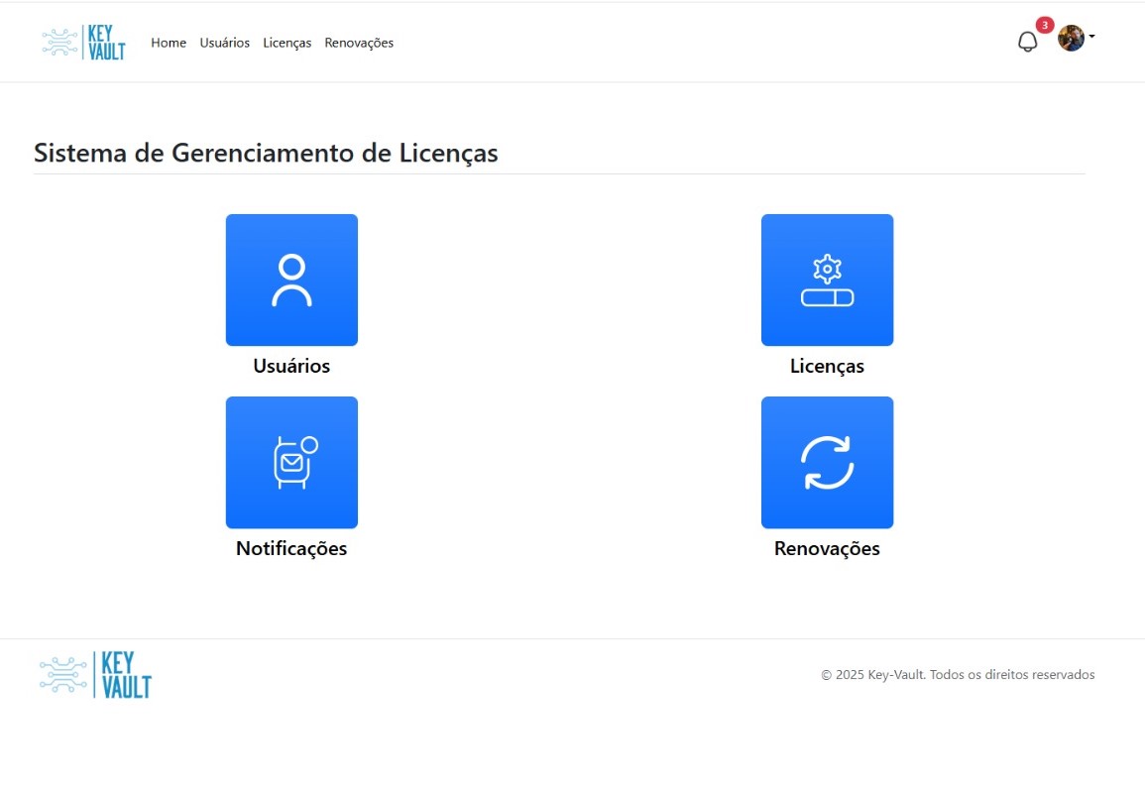Open the Renovações renewals icon
This screenshot has width=1145, height=789.
coord(827,462)
